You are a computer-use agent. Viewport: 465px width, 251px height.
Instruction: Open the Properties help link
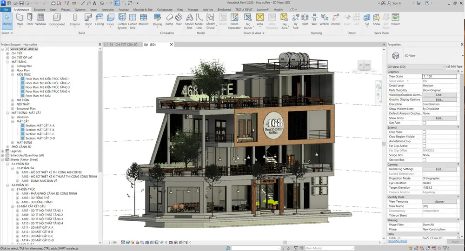(x=397, y=241)
